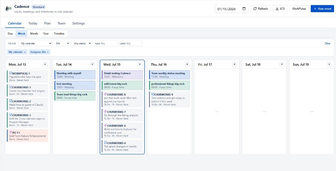Select the Timeline view
This screenshot has width=336, height=171.
[59, 34]
